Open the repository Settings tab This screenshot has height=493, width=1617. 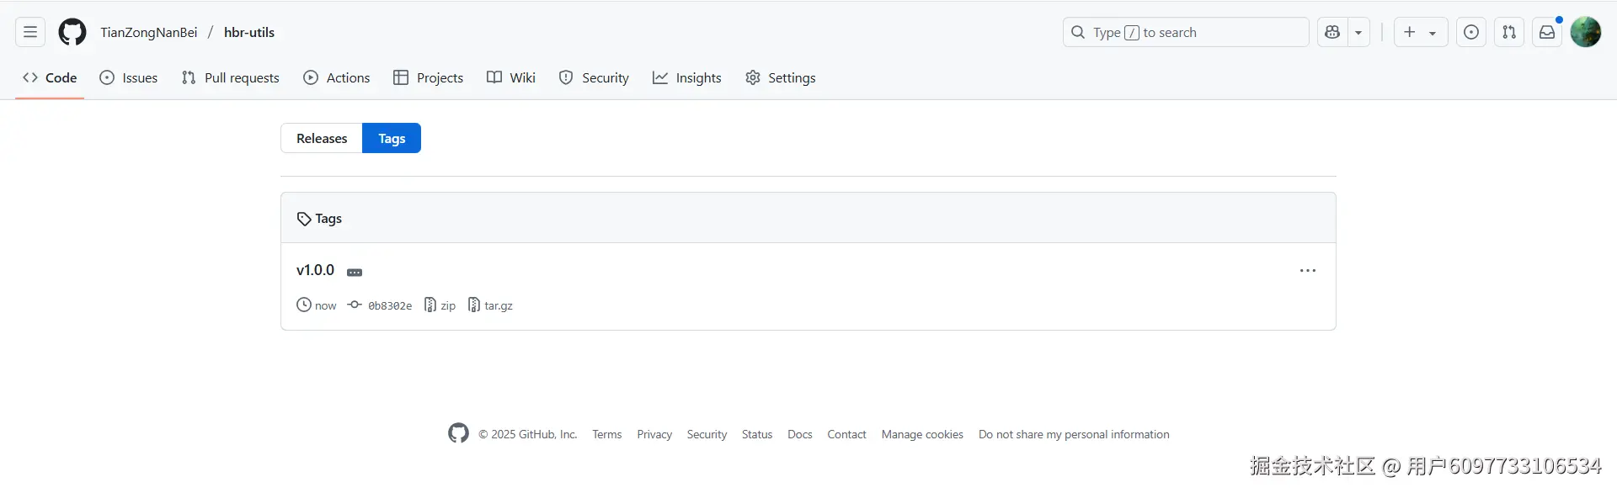[x=781, y=77]
